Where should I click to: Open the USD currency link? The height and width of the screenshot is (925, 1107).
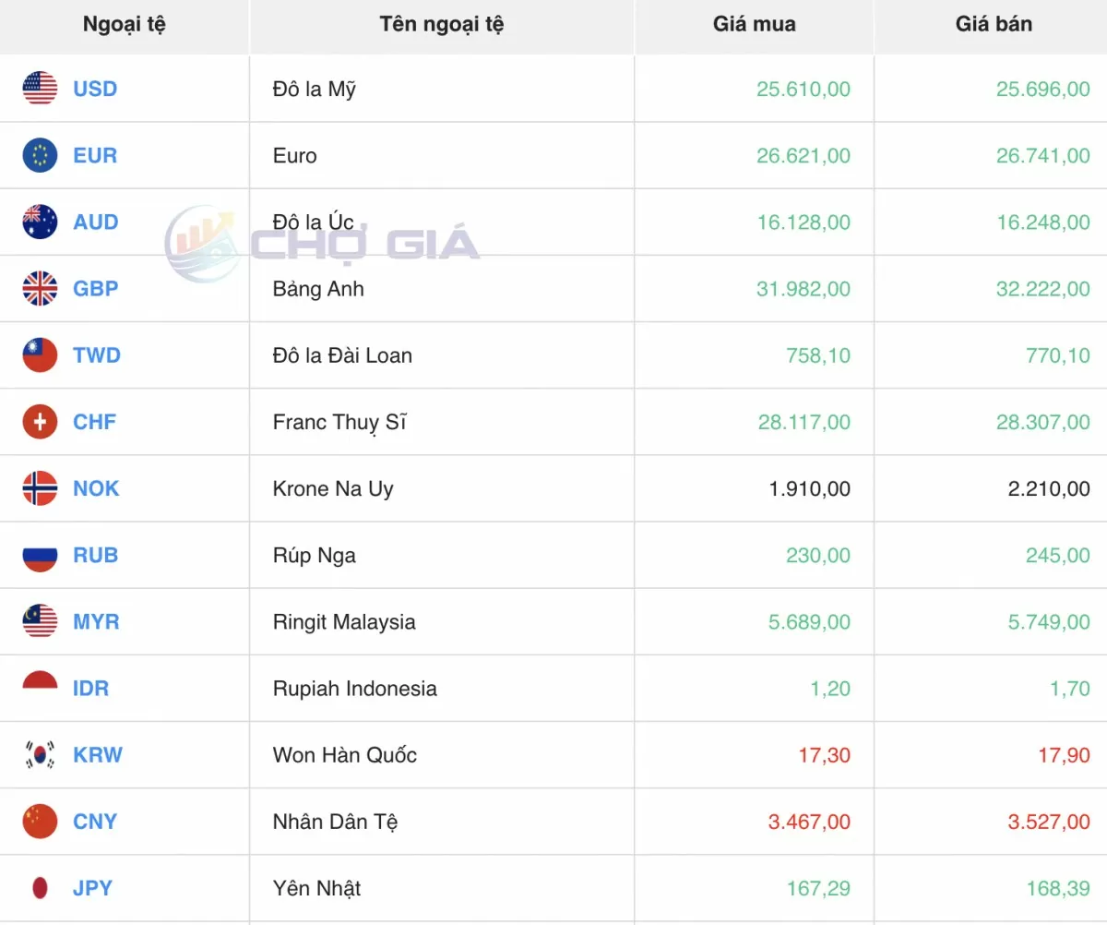95,89
